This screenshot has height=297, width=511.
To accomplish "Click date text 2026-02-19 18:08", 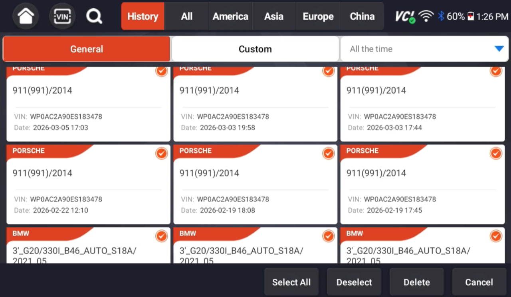I will pos(228,210).
